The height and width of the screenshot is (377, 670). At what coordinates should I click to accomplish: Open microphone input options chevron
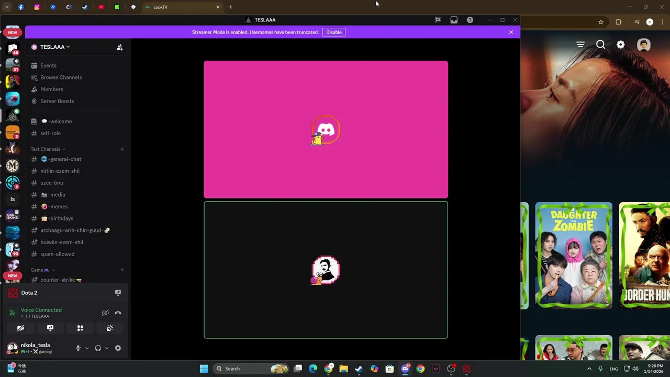87,348
